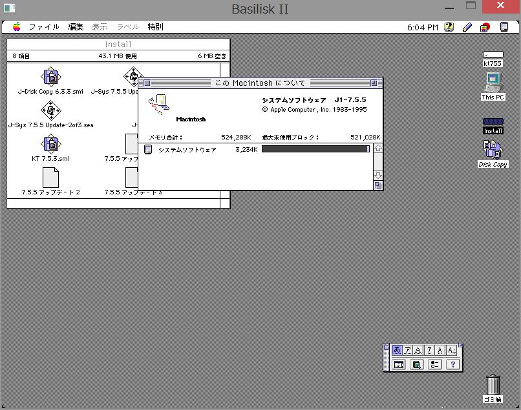Click the small Mac icon beside システムソフトウェア row
The image size is (521, 410).
tap(148, 150)
